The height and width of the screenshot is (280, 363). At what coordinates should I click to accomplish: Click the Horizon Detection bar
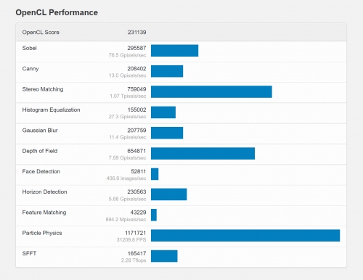(169, 194)
